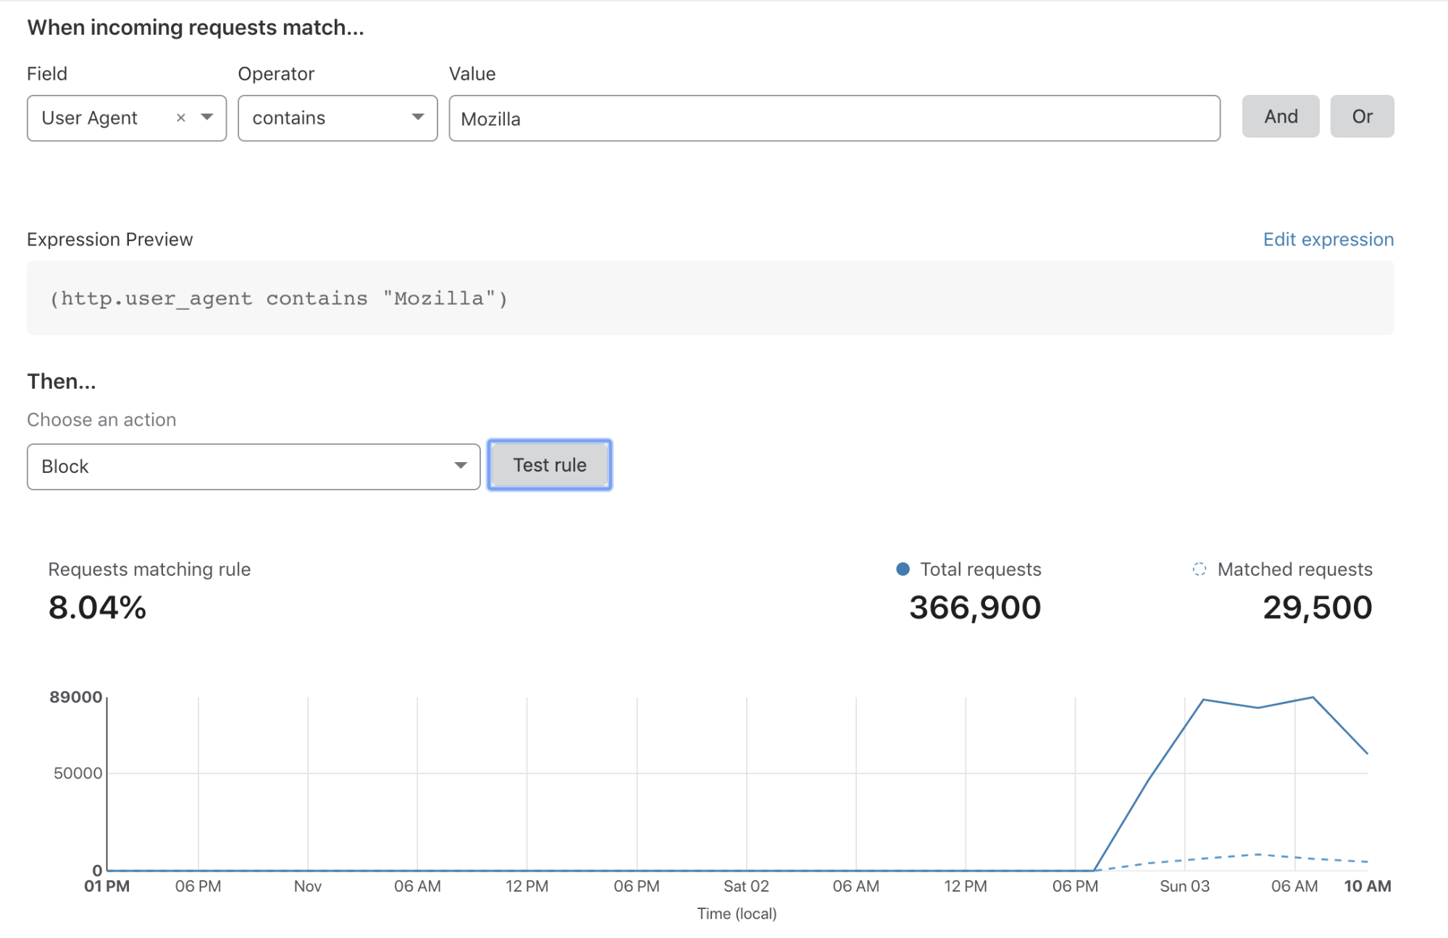Click the dashed Matched requests legend circle
Image resolution: width=1448 pixels, height=938 pixels.
1199,569
